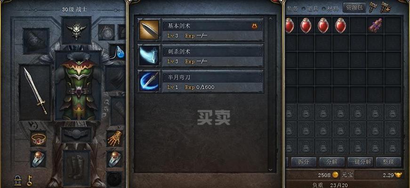The height and width of the screenshot is (188, 410).
Task: Select the equipped longsword weapon slot
Action: pos(35,93)
